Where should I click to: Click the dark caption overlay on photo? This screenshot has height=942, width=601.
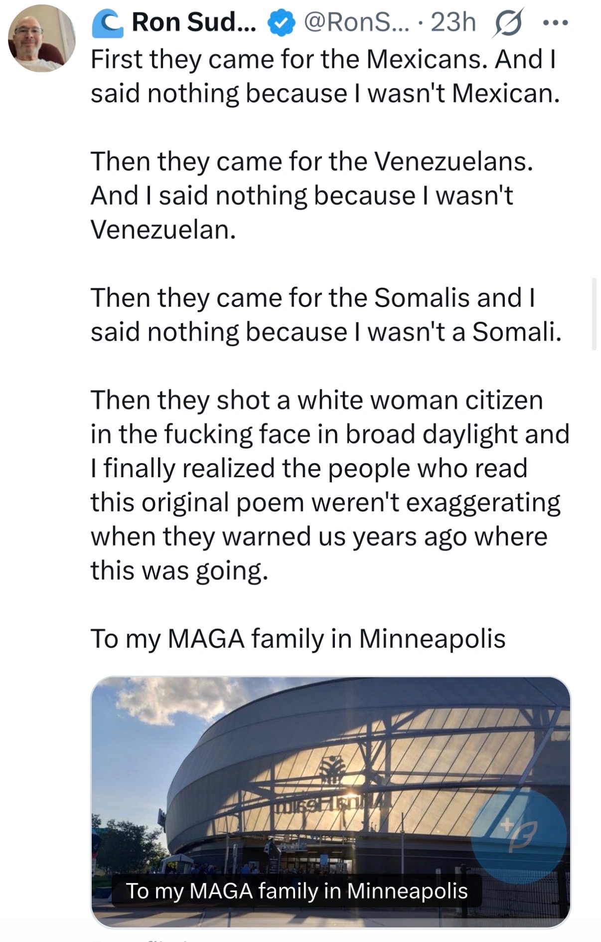(x=297, y=891)
